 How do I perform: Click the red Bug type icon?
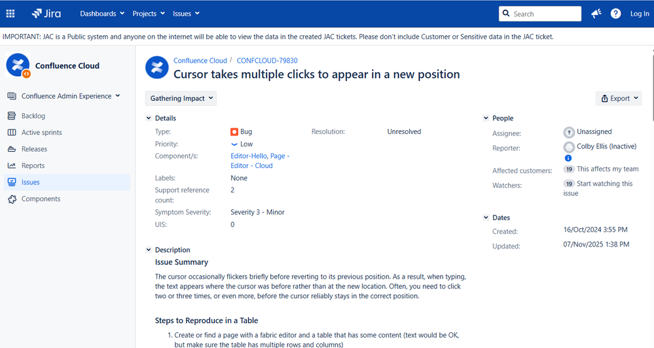pos(234,131)
